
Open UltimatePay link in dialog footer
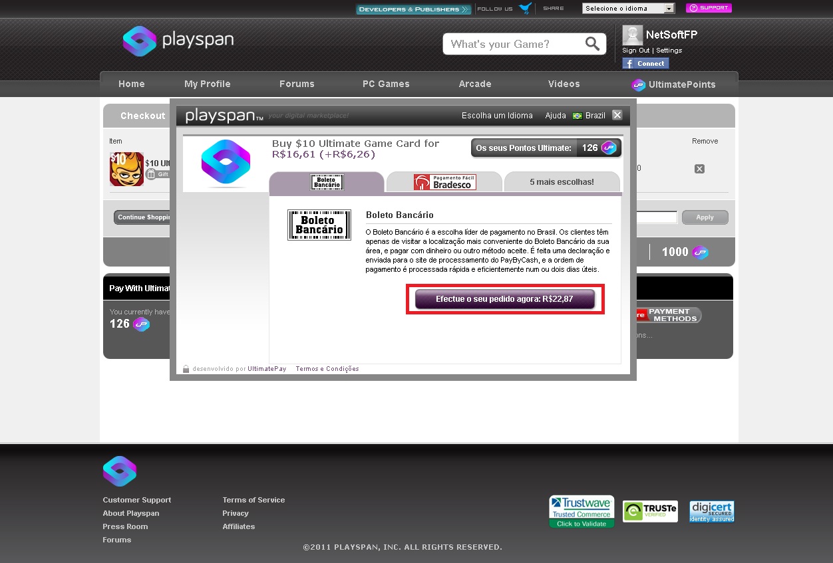[267, 369]
